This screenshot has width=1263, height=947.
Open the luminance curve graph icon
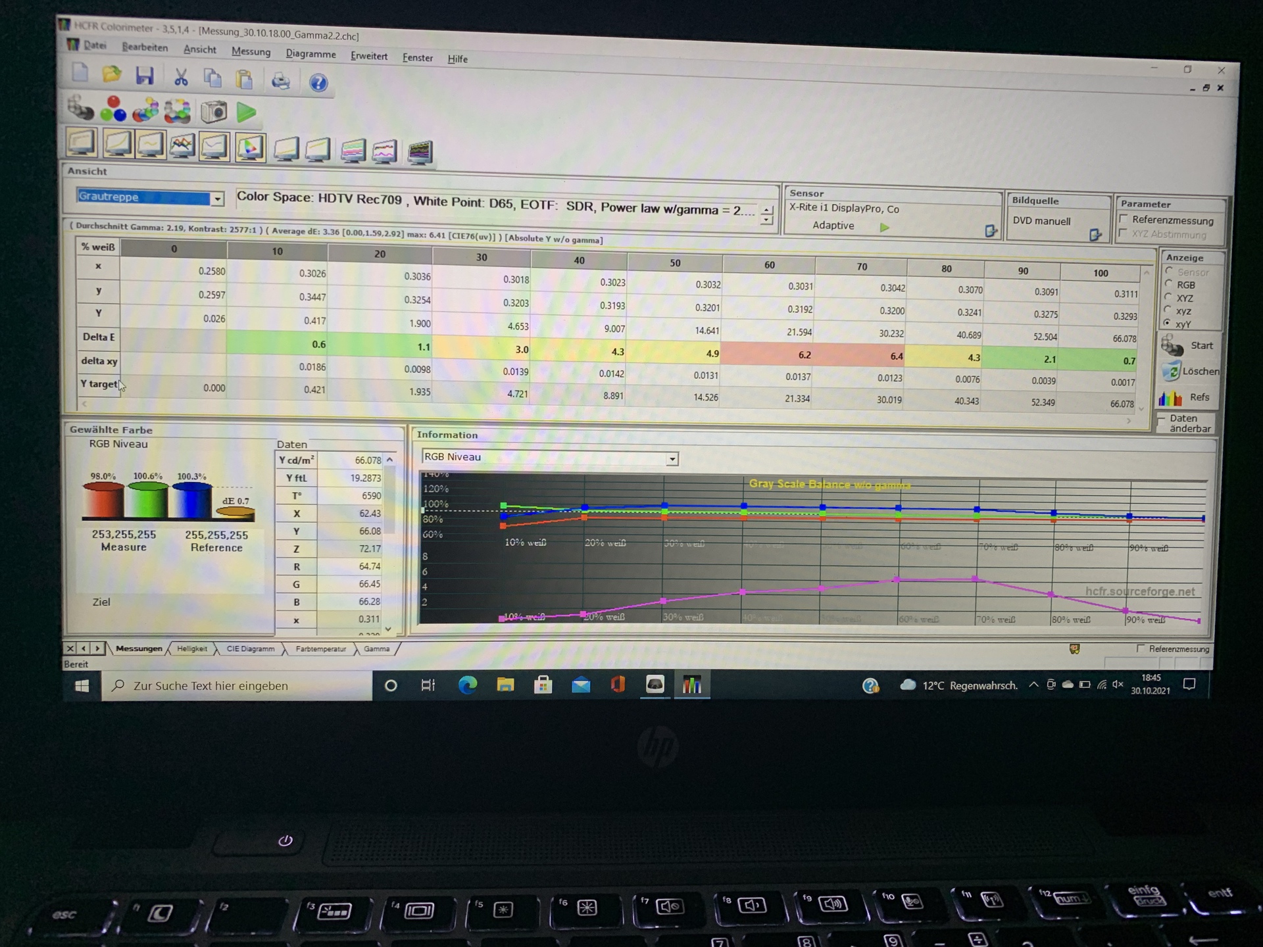point(117,144)
